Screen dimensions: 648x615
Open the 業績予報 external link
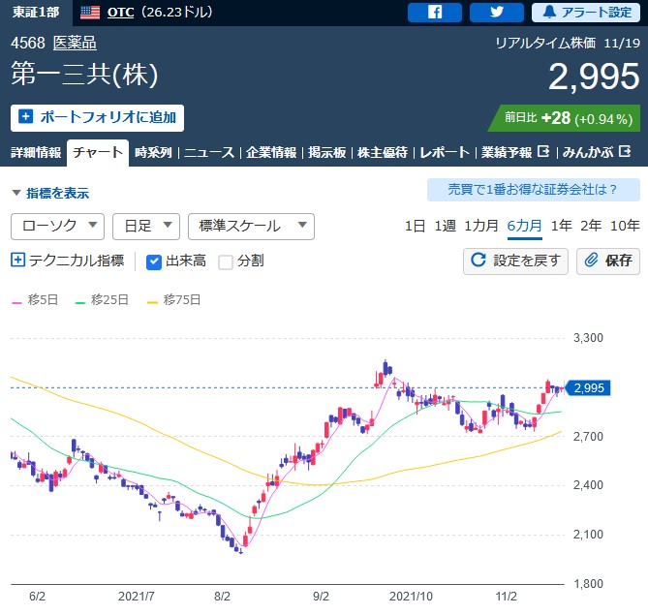click(515, 152)
